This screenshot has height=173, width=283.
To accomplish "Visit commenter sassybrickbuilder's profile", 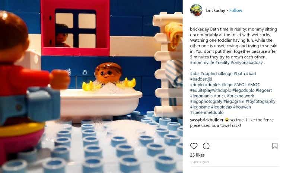I will pyautogui.click(x=207, y=120).
